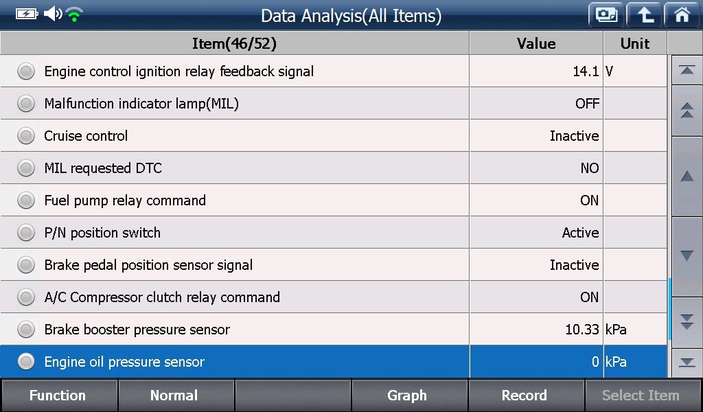The width and height of the screenshot is (703, 412).
Task: Move down one row with single down arrow
Action: tap(687, 256)
